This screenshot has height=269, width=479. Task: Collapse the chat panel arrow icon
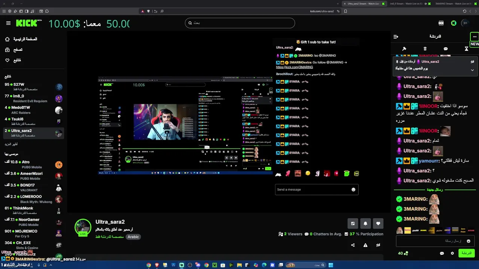pos(396,37)
